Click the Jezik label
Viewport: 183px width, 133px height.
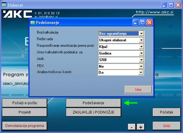coord(40,59)
